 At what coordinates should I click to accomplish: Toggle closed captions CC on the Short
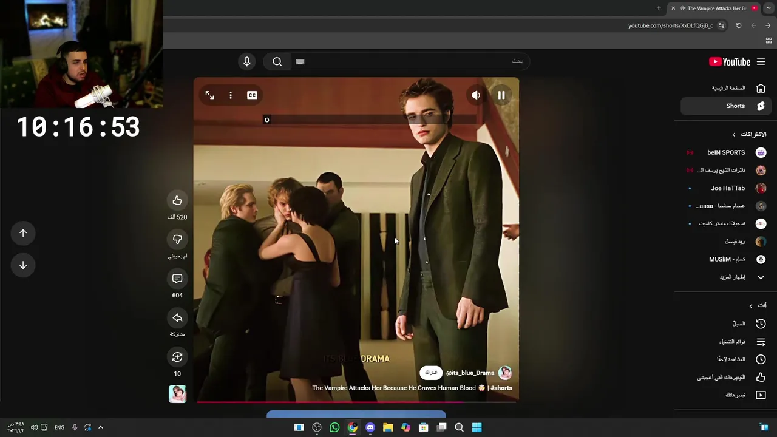(252, 95)
